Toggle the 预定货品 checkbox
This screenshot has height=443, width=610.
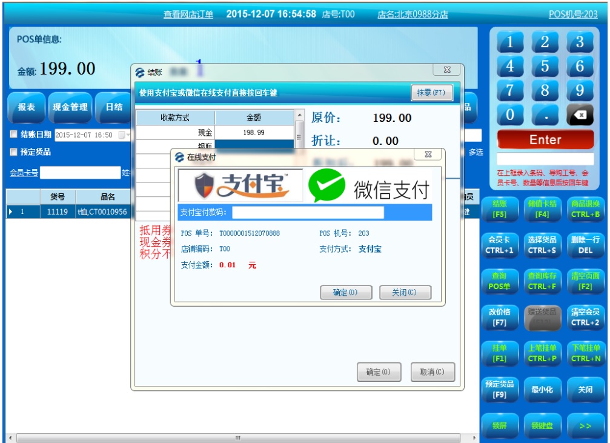(x=13, y=152)
